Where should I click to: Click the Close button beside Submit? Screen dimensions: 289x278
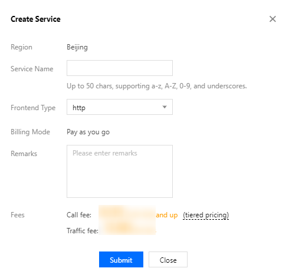click(168, 260)
